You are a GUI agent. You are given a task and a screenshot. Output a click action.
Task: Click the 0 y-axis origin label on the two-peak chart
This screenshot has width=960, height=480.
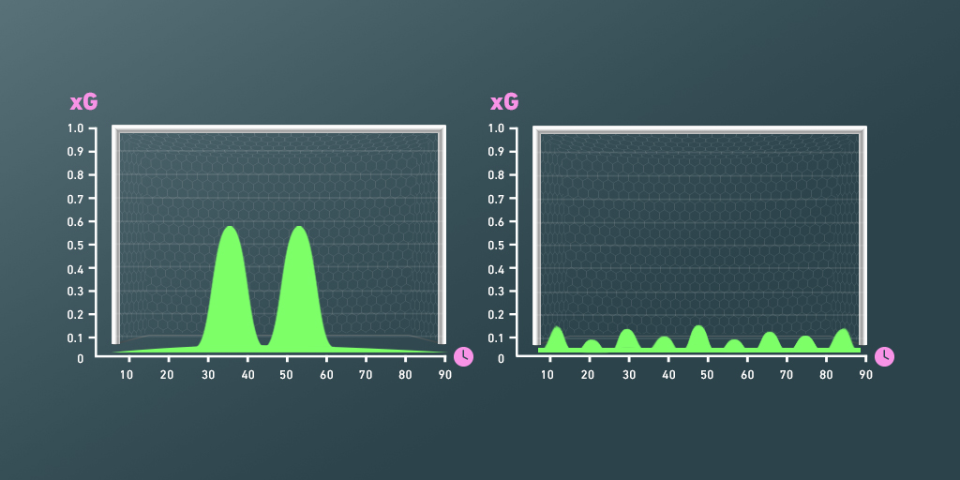point(81,359)
